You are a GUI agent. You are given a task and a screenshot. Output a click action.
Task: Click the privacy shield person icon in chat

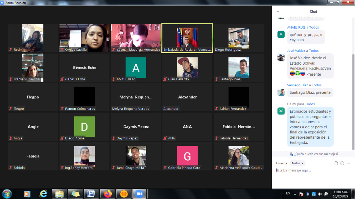click(x=291, y=154)
